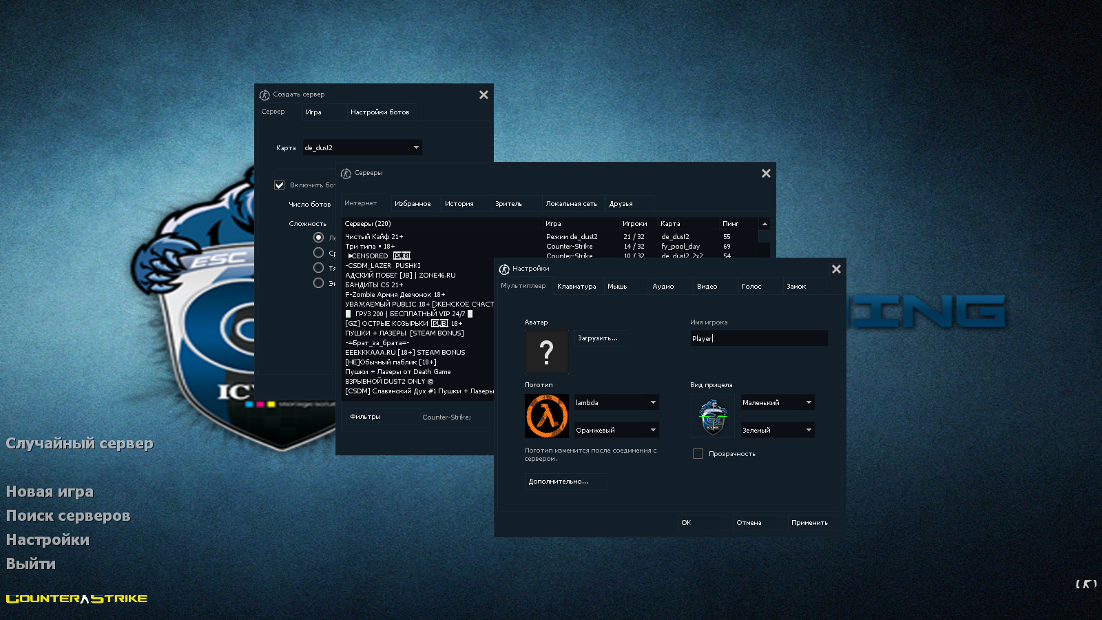Close the Создать сервер window
Image resolution: width=1102 pixels, height=620 pixels.
pos(484,95)
